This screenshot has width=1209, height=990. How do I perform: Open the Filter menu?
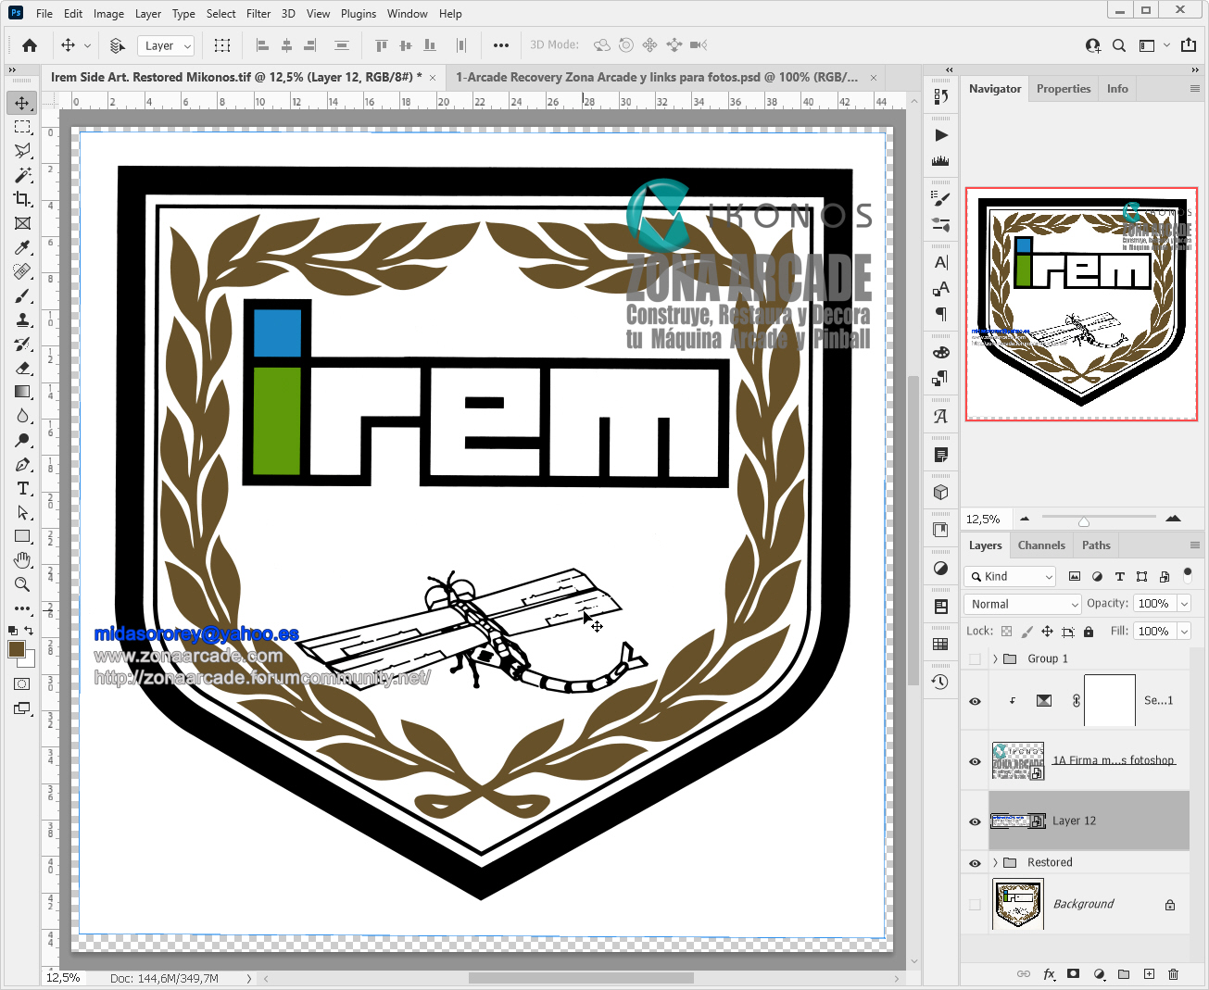258,13
